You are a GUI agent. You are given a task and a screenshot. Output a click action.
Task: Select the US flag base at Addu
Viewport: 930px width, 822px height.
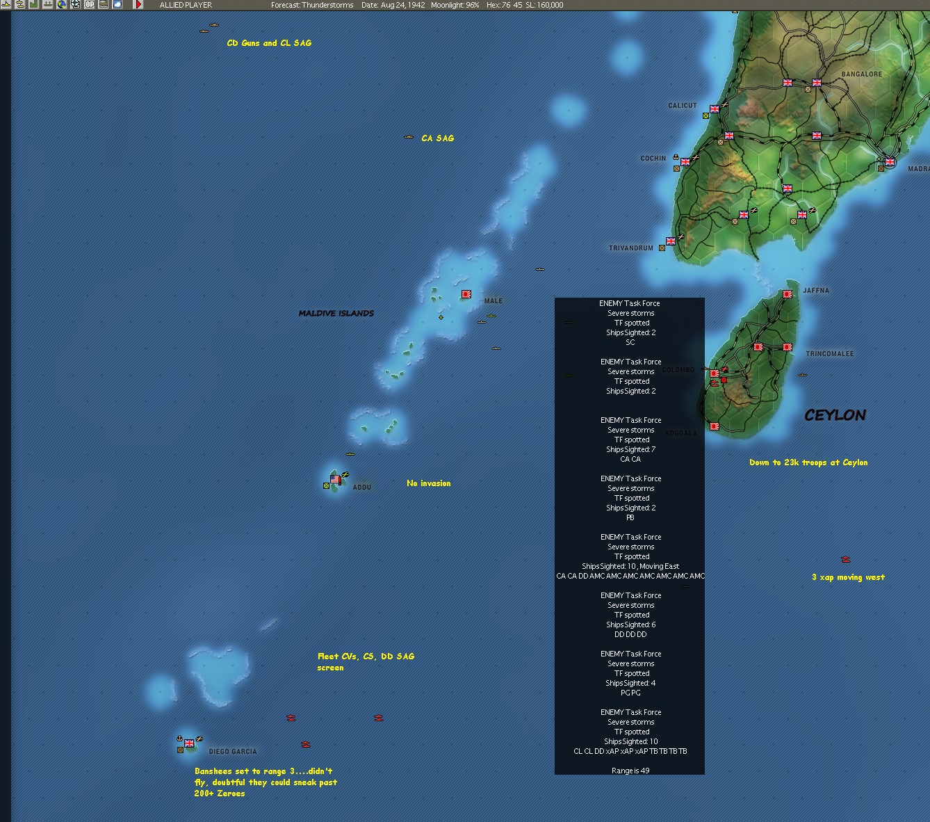(335, 480)
